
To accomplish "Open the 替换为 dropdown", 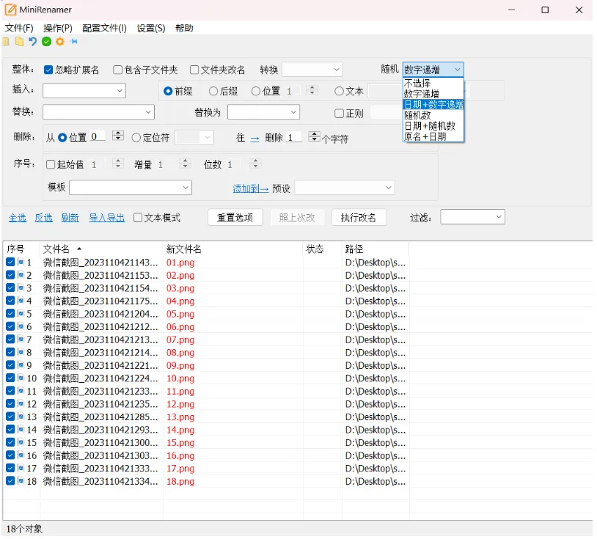I will [263, 112].
